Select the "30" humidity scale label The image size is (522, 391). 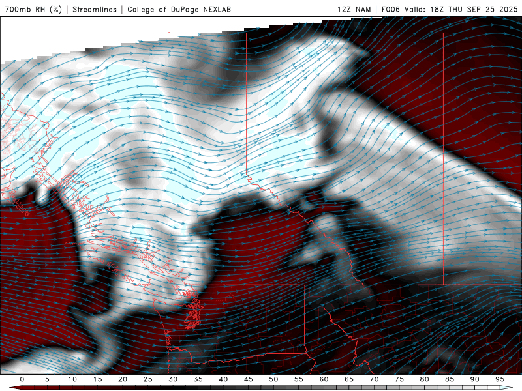[173, 379]
